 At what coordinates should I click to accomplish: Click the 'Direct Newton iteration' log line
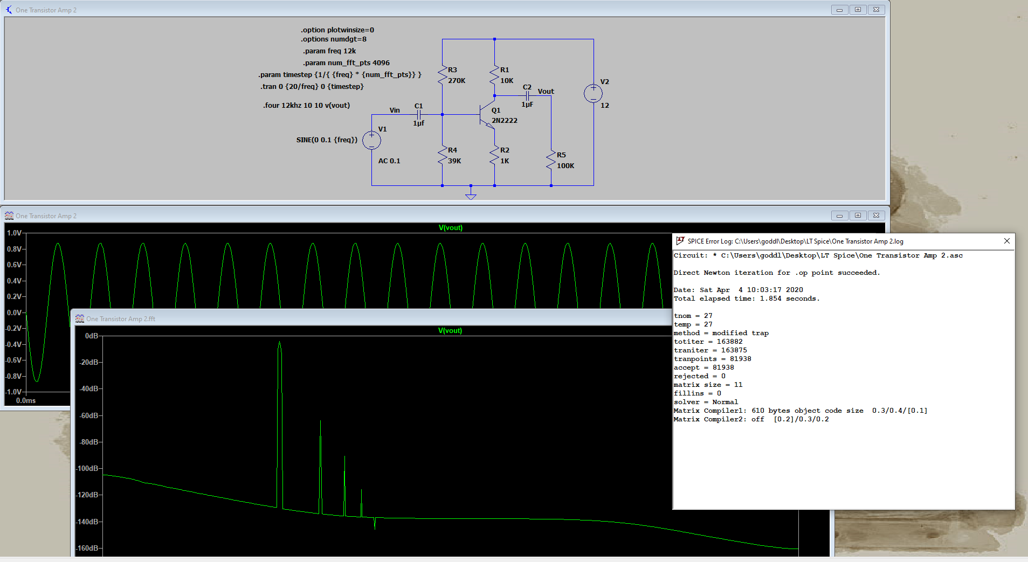[777, 273]
